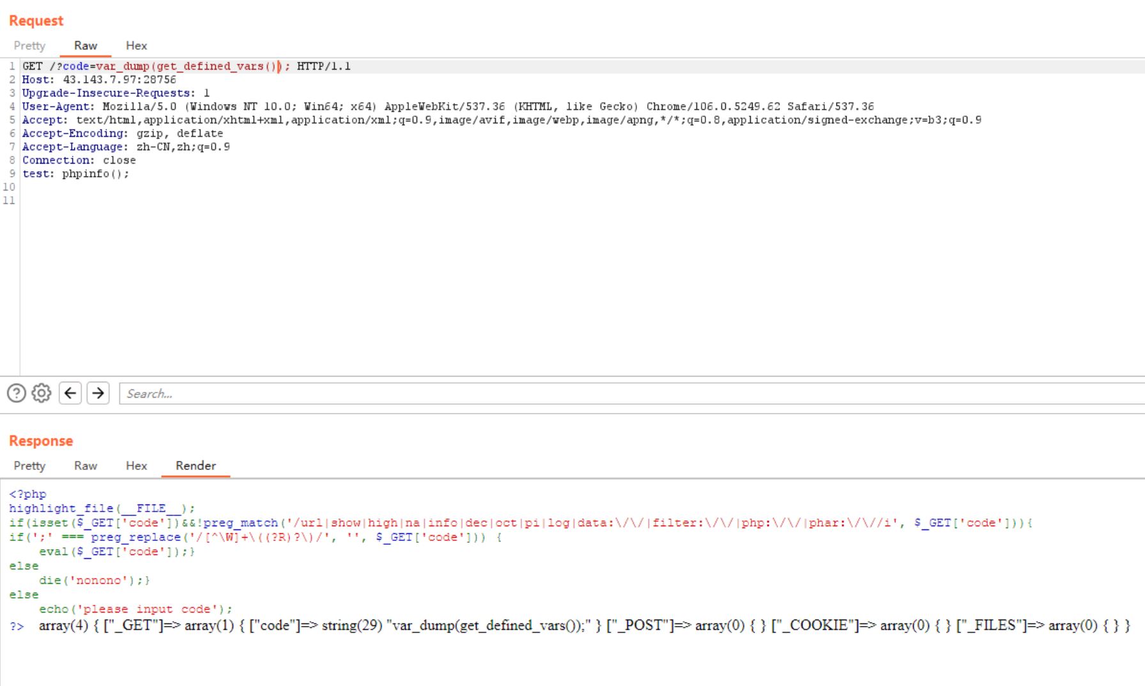Go to next search match arrow

pos(98,393)
